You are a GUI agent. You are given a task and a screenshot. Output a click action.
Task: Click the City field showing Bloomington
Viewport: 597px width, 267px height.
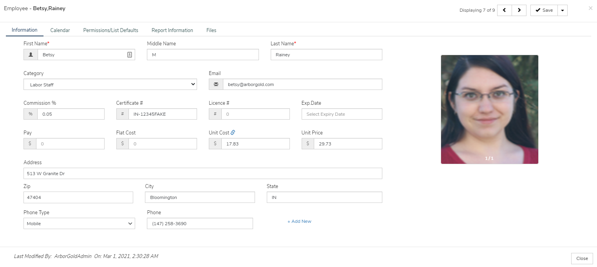pyautogui.click(x=200, y=197)
